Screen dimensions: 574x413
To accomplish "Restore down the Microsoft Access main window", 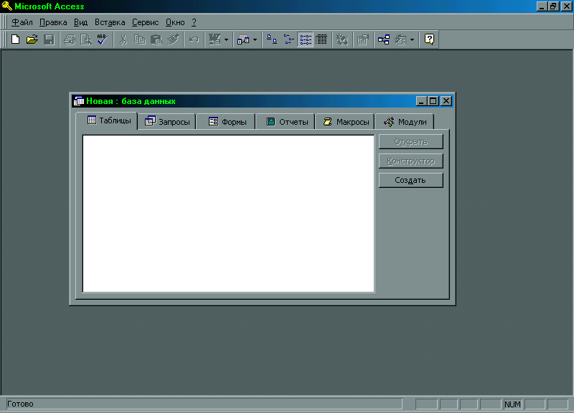I will tap(553, 6).
